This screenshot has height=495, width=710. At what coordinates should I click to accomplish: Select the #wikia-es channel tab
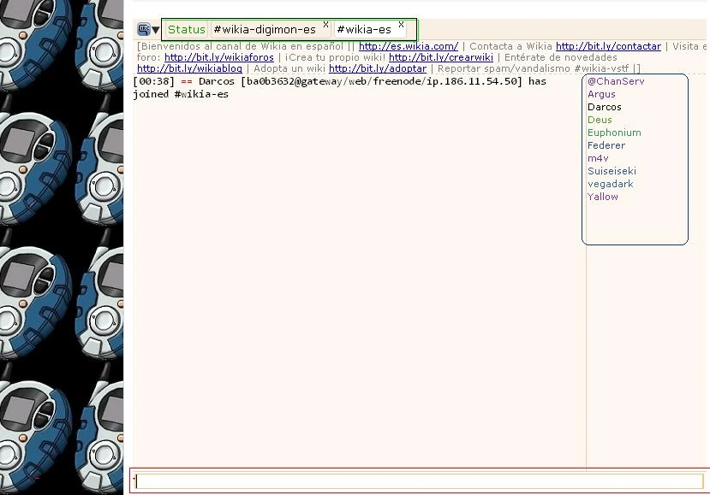(x=370, y=29)
